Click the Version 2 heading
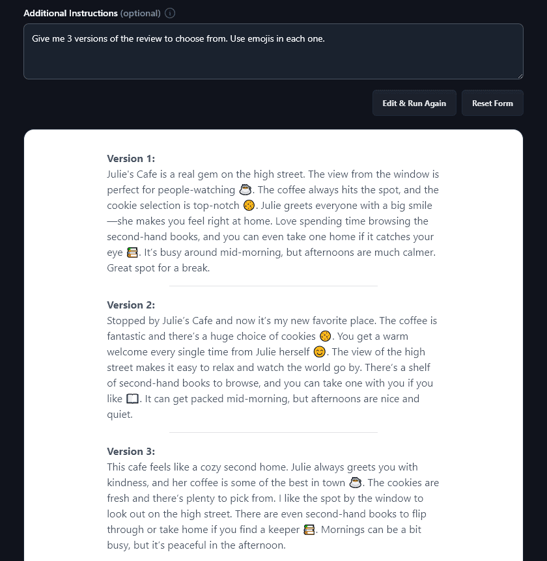The image size is (547, 561). click(x=130, y=305)
